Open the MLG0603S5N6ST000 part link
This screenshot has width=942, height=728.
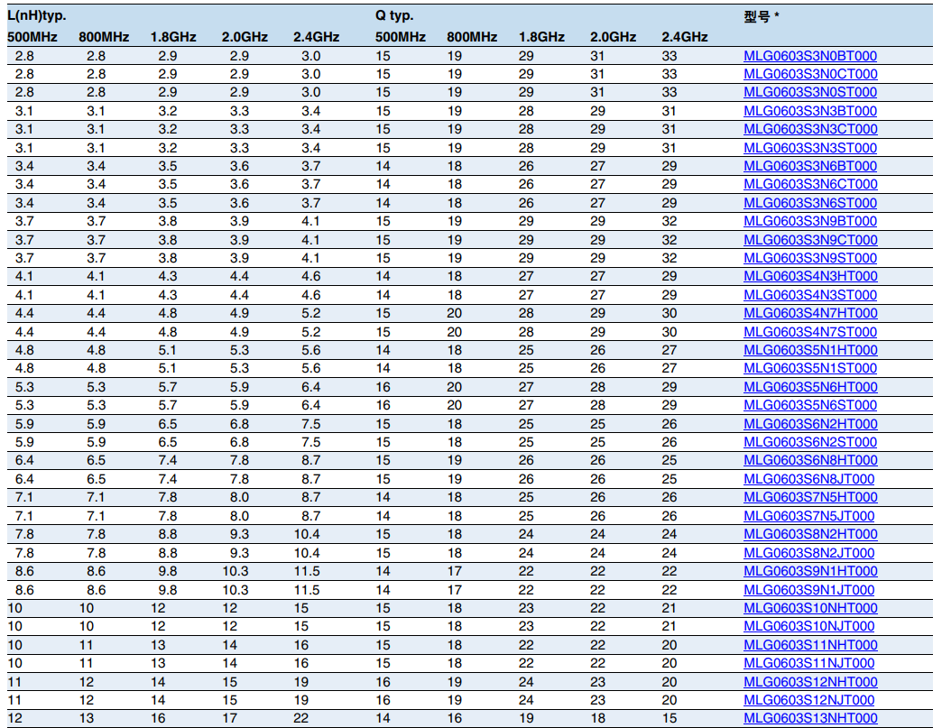810,405
